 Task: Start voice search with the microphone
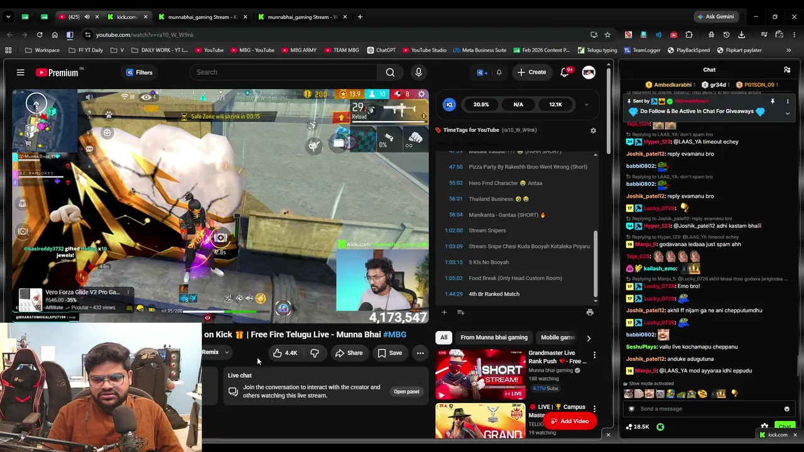[x=418, y=72]
